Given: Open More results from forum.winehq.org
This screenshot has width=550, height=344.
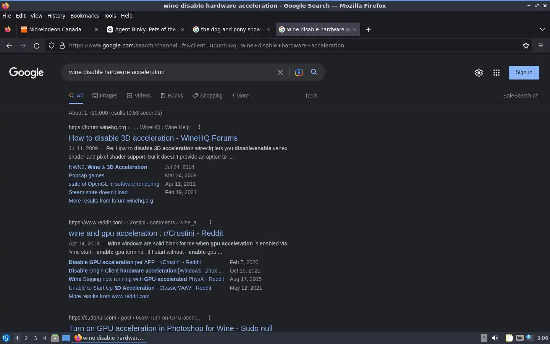Looking at the screenshot, I should click(x=111, y=201).
